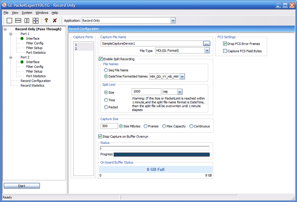Click Port 2 green Interface status icon
Screen dimensions: 297x202
[22, 62]
